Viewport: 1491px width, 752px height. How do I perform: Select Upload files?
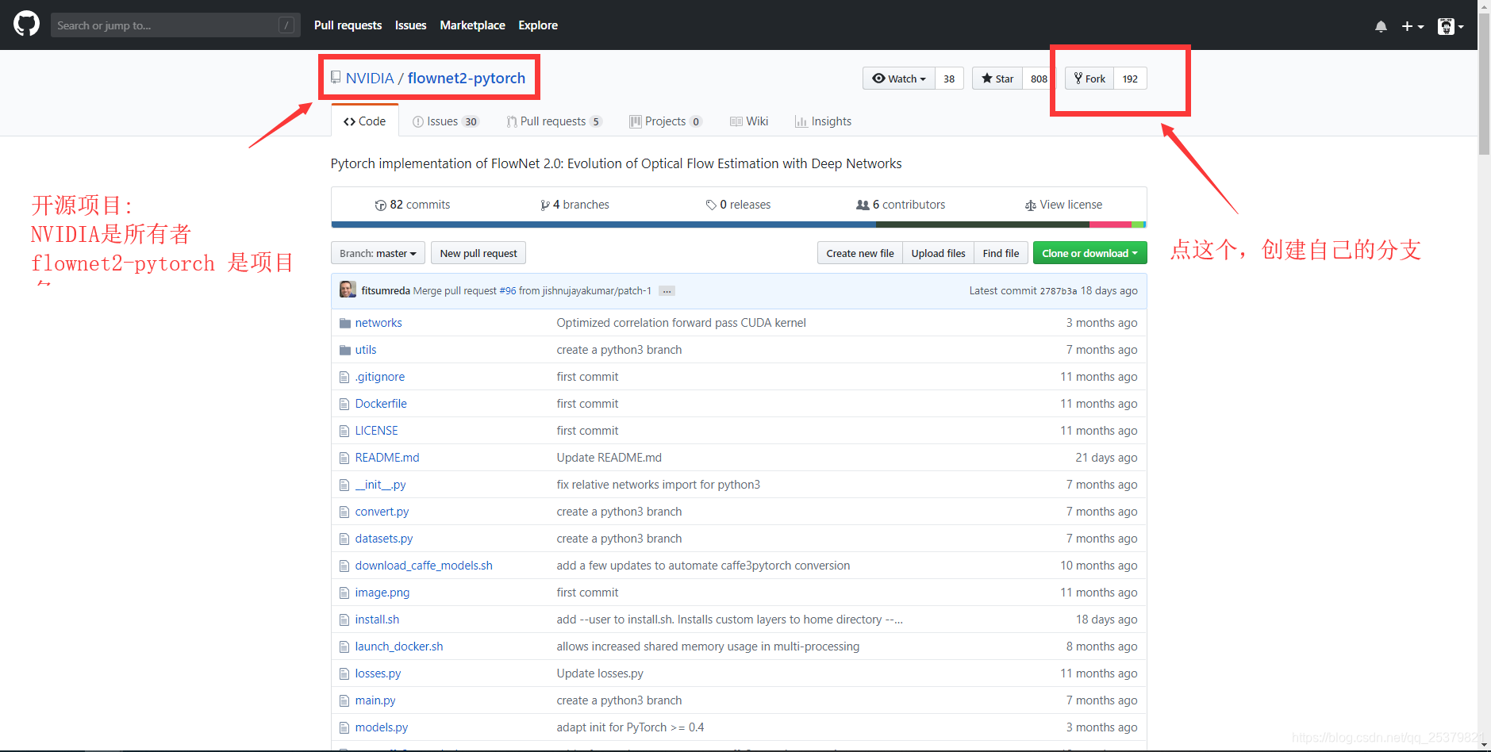coord(938,253)
